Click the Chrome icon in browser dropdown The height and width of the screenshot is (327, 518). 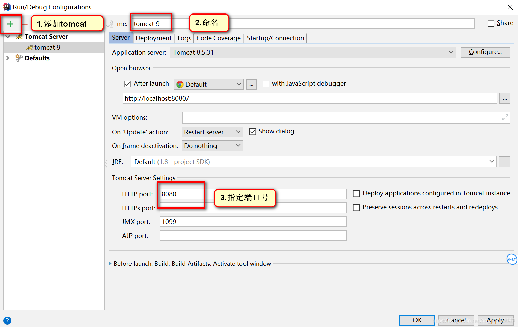coord(180,84)
